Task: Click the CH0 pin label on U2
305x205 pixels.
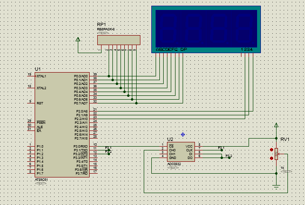Action: pyautogui.click(x=172, y=150)
